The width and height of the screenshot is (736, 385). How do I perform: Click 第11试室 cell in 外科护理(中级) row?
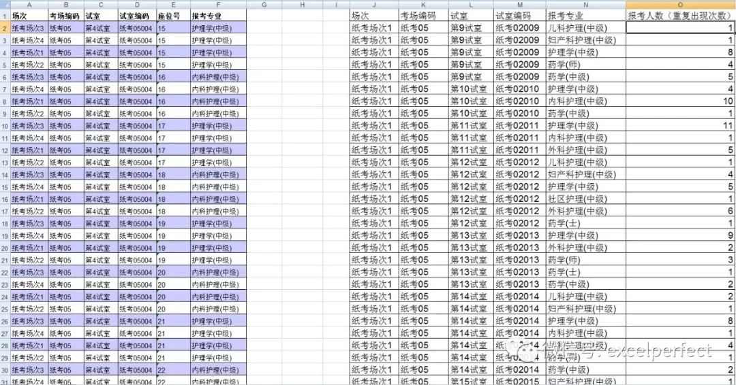(x=472, y=150)
